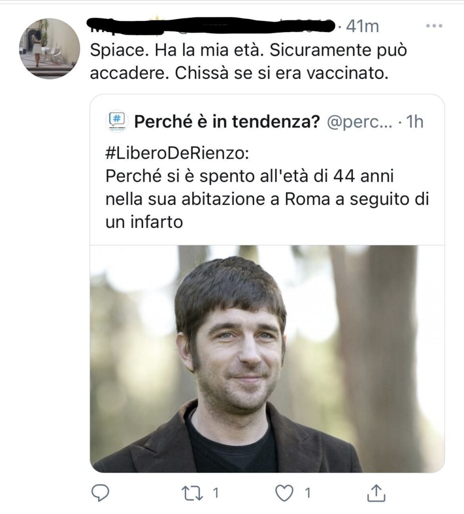This screenshot has height=514, width=464.
Task: Open the #LiberoDeRienzo hashtag
Action: pyautogui.click(x=177, y=153)
